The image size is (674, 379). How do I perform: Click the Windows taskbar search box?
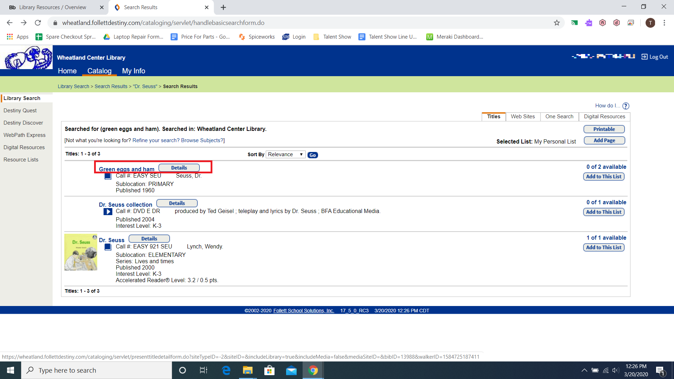(x=97, y=370)
